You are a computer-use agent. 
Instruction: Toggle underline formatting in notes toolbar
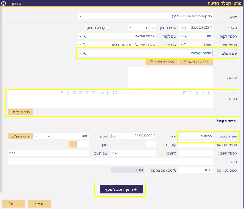click(x=197, y=93)
